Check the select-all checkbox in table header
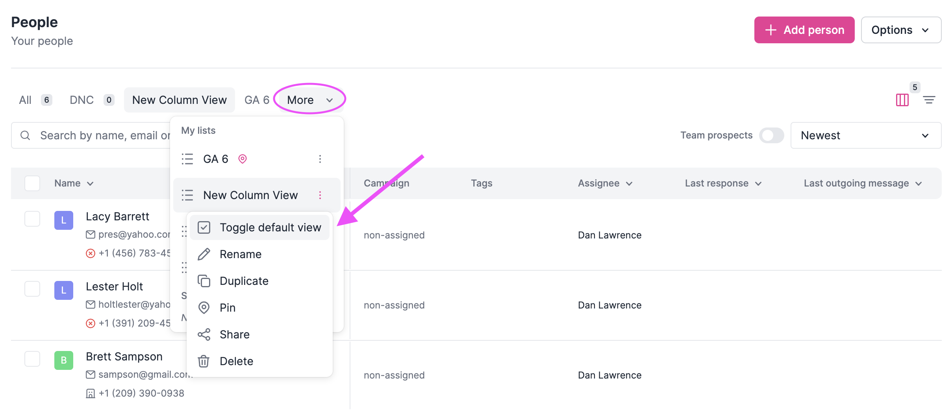The height and width of the screenshot is (410, 952). click(x=32, y=183)
